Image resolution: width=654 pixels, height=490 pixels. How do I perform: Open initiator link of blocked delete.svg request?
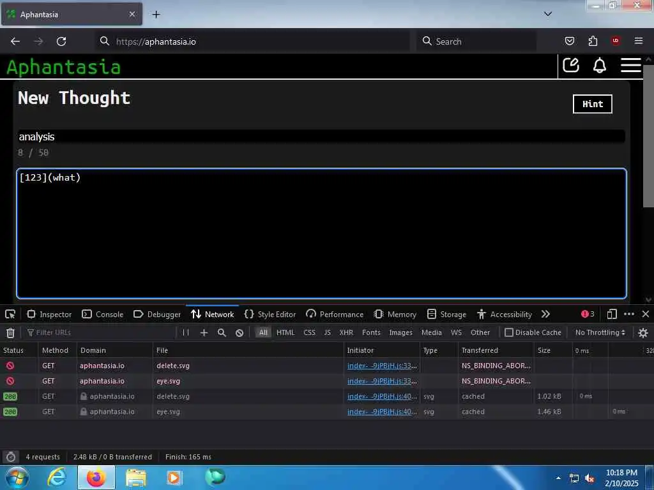(x=382, y=366)
